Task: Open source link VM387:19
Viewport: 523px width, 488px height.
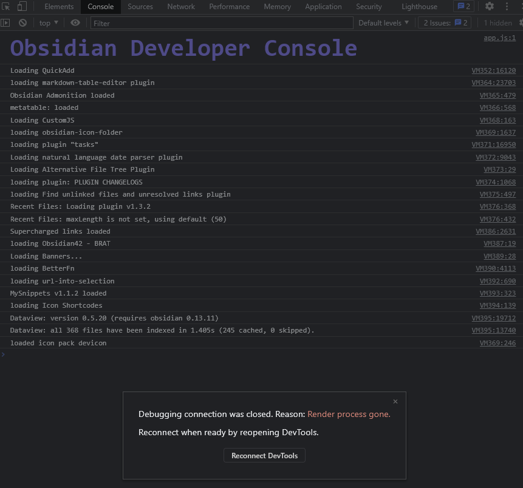Action: coord(500,243)
